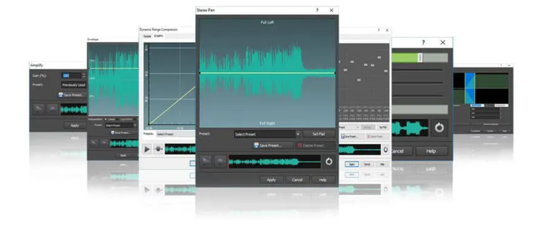Screen dimensions: 540x227
Task: Switch to the Graphic tab in Dynamic Range Compressor
Action: [158, 36]
